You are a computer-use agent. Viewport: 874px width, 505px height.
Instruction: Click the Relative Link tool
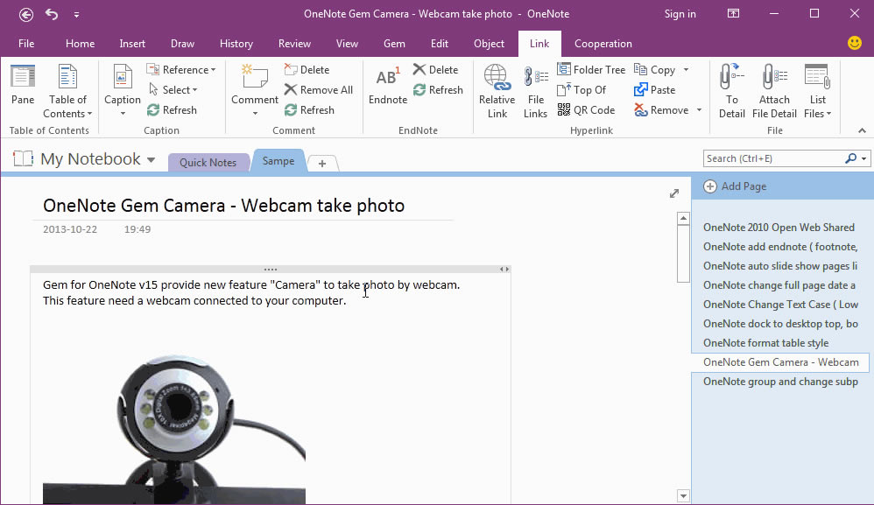coord(497,90)
